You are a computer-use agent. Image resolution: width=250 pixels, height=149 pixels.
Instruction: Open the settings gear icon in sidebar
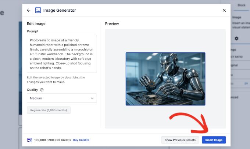236,38
